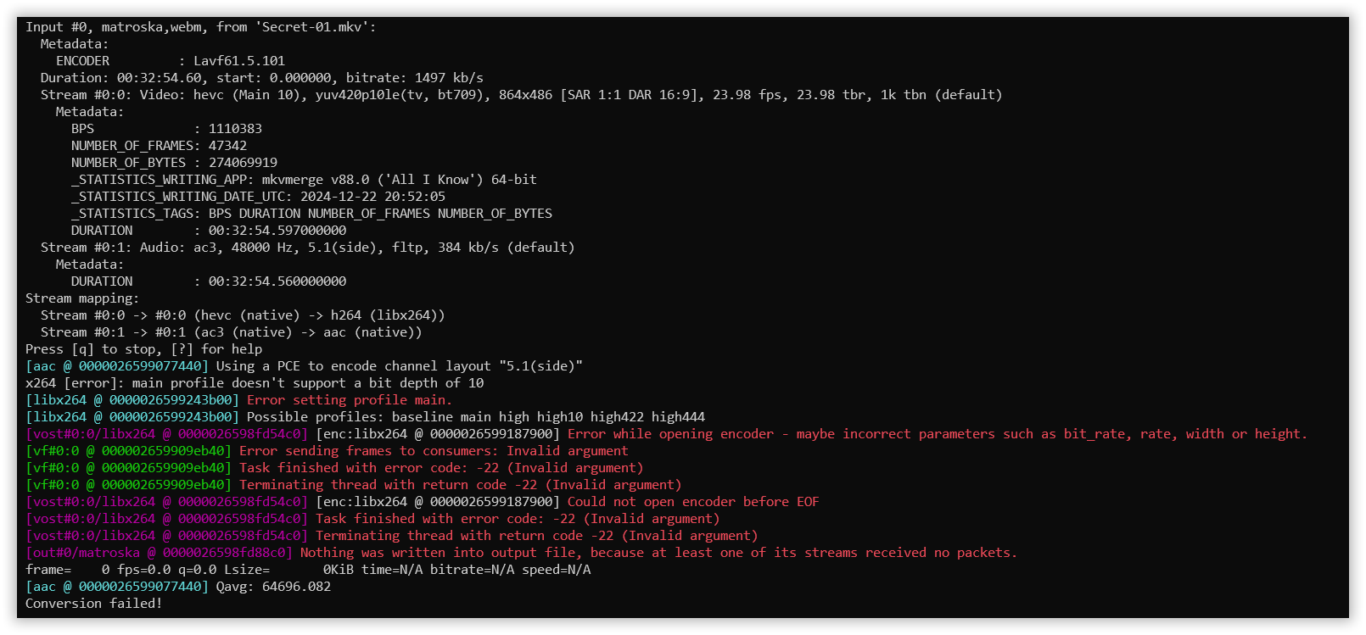Image resolution: width=1366 pixels, height=635 pixels.
Task: Click the 'Stream mapping:' heading
Action: pyautogui.click(x=82, y=298)
